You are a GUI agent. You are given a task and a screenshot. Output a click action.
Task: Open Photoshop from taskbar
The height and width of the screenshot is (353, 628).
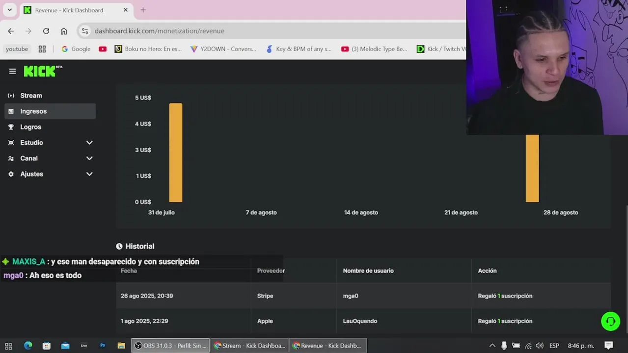click(x=103, y=346)
